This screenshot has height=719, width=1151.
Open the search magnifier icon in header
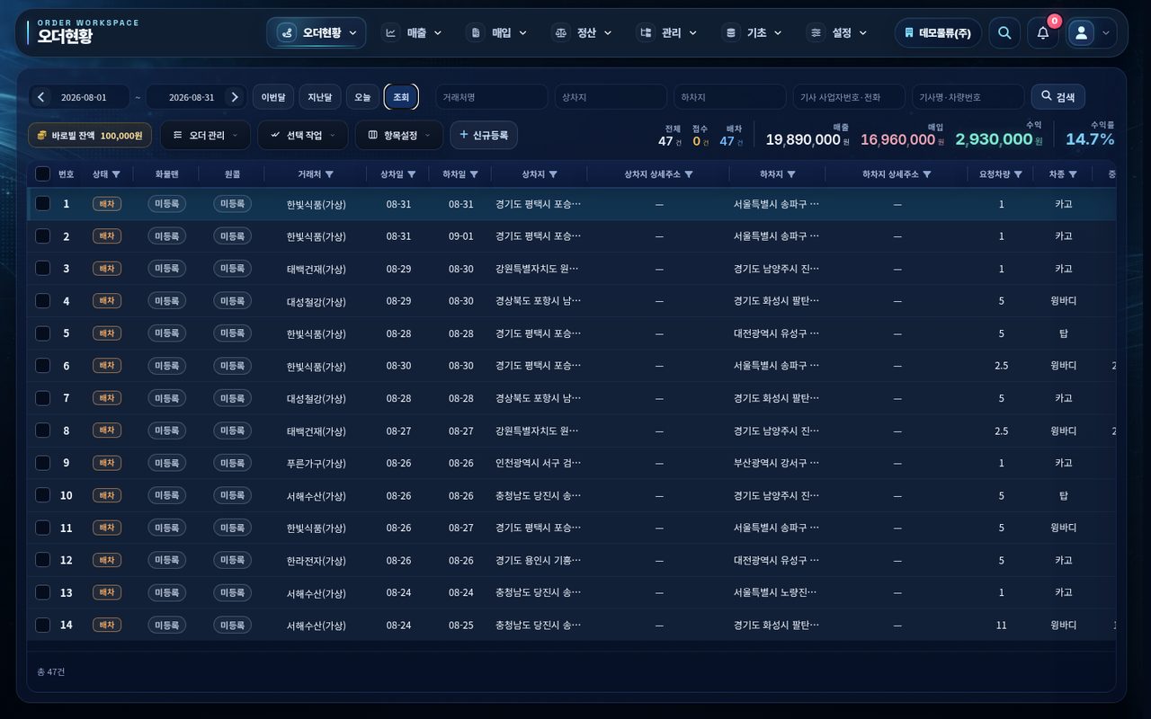(x=1004, y=33)
